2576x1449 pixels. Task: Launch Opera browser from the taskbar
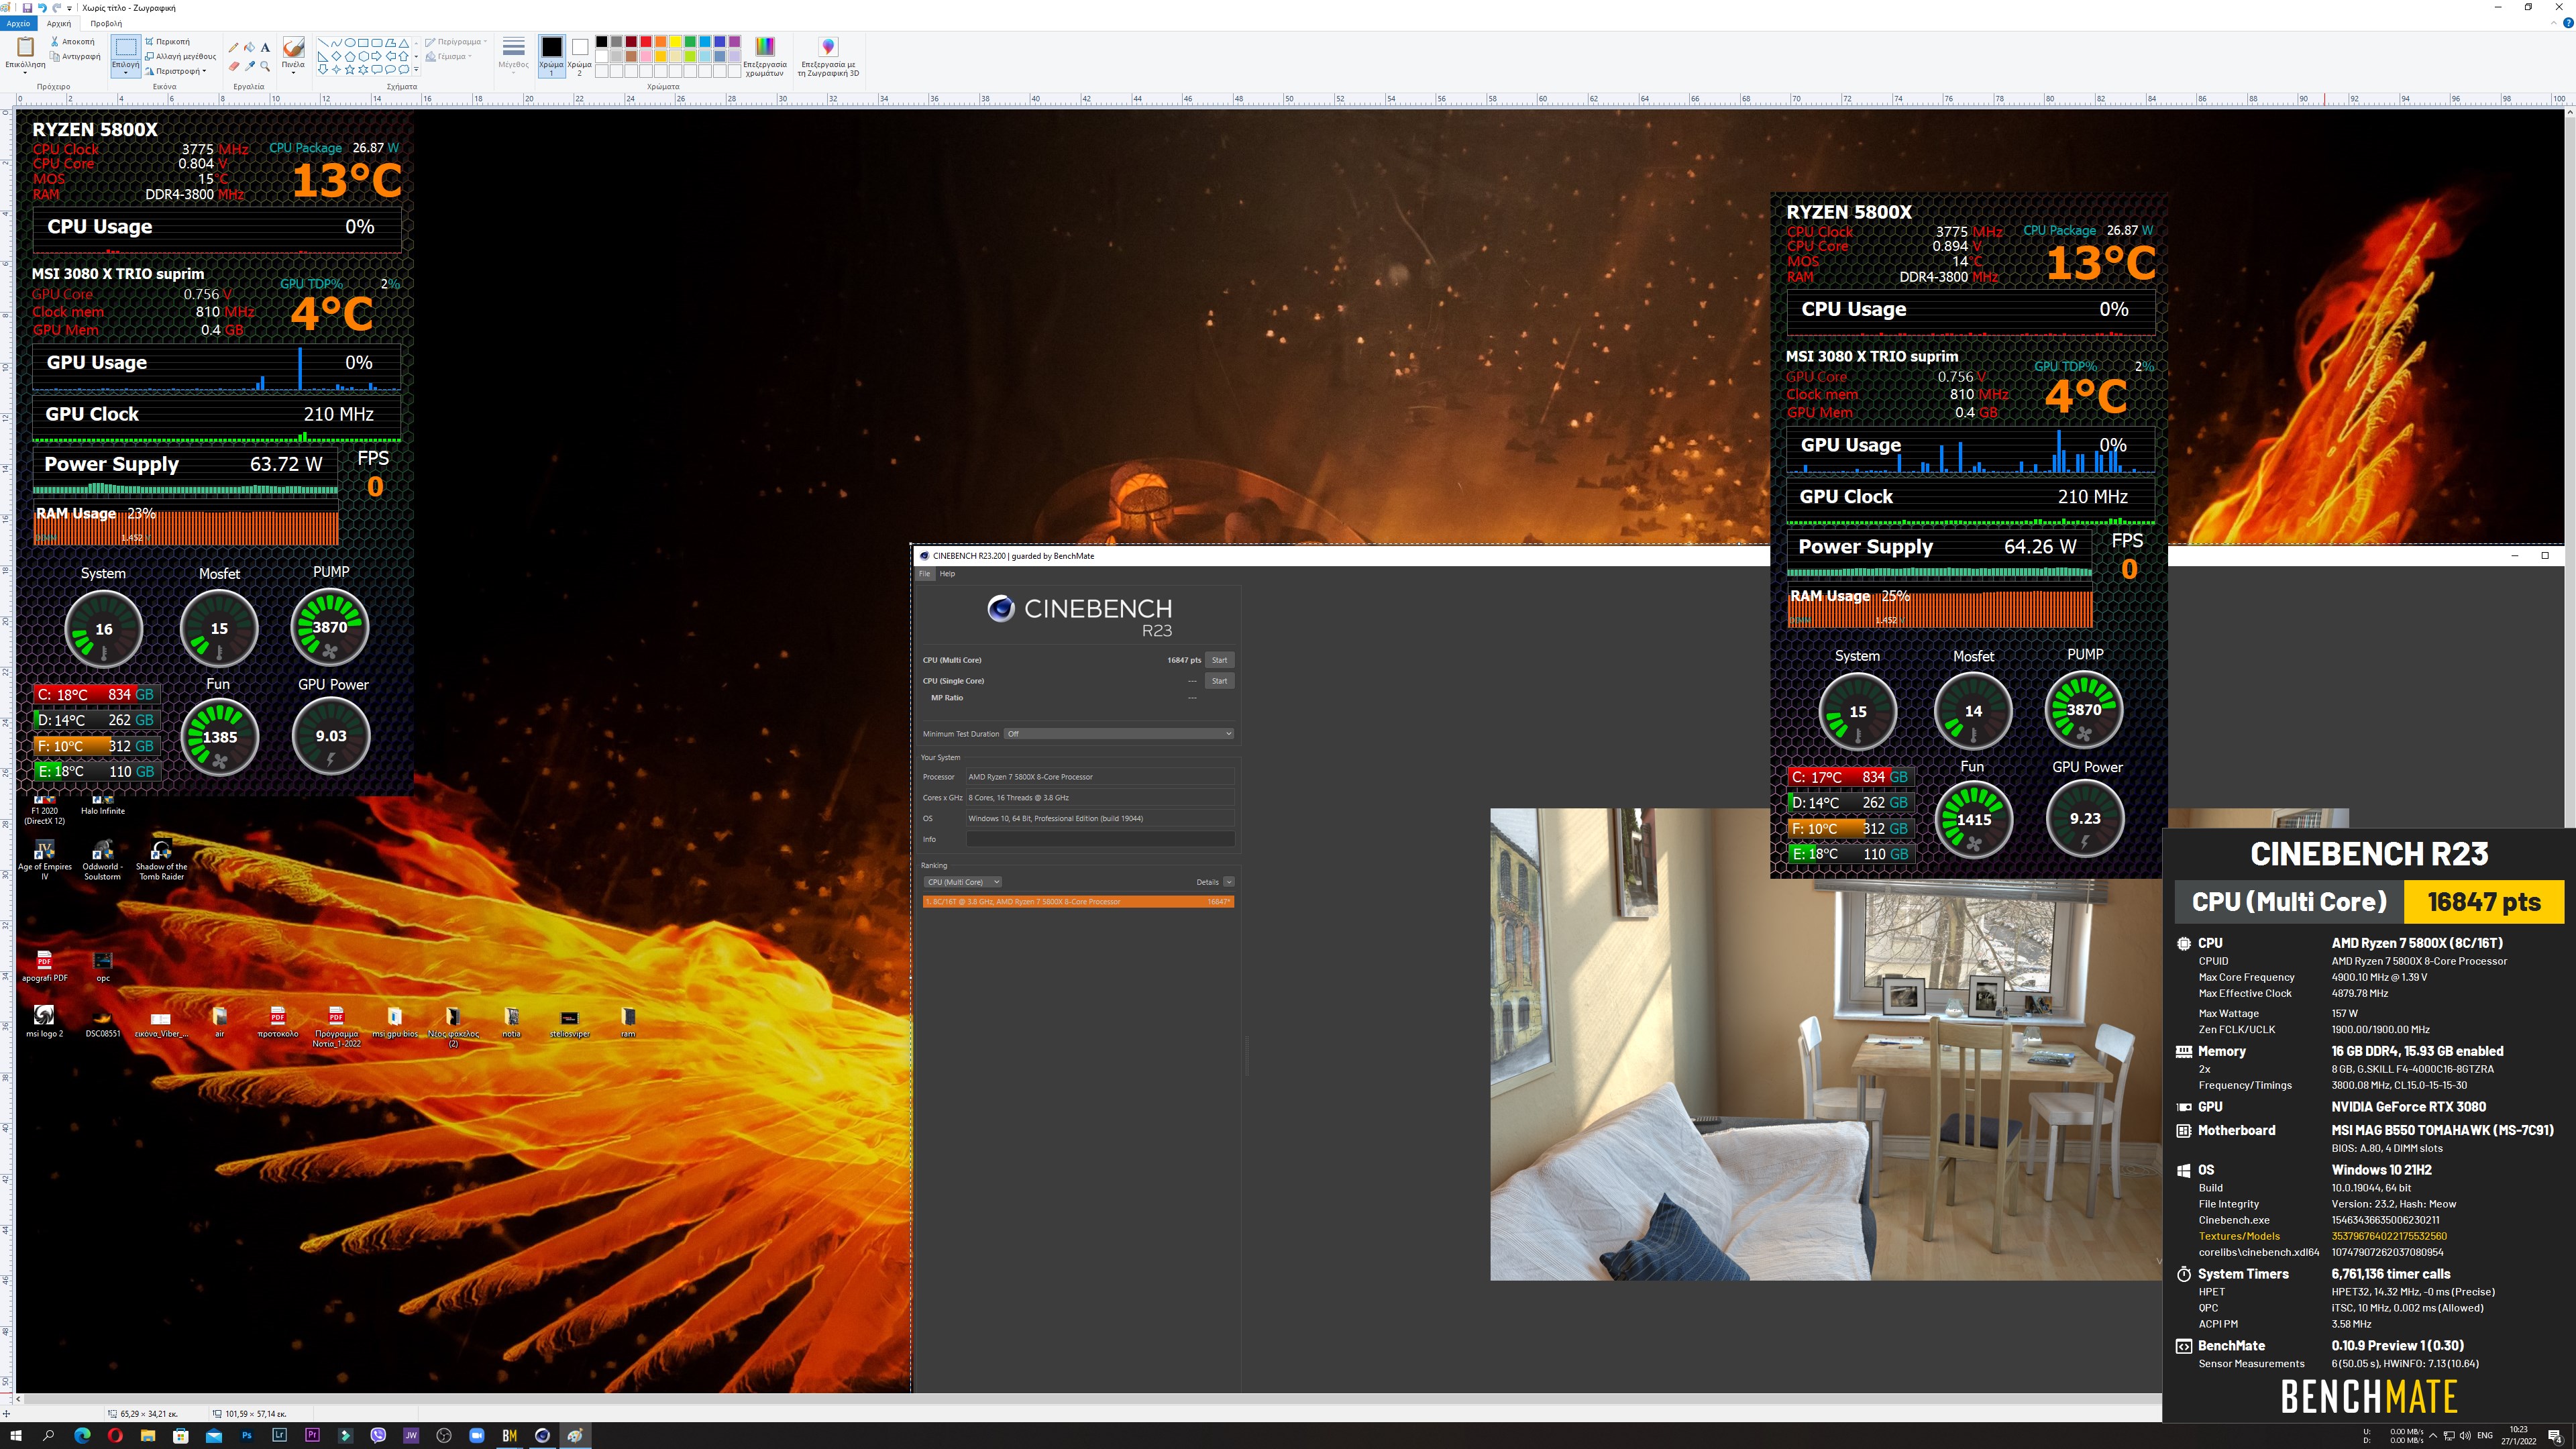point(115,1436)
